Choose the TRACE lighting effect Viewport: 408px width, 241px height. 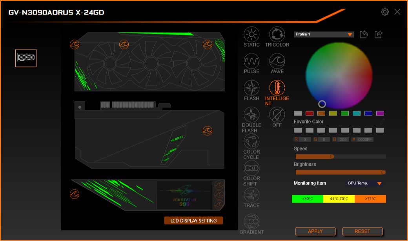pos(251,195)
